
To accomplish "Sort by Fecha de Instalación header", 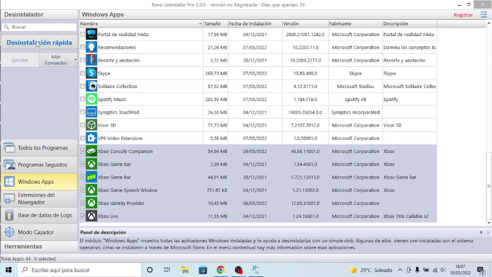I will point(255,23).
